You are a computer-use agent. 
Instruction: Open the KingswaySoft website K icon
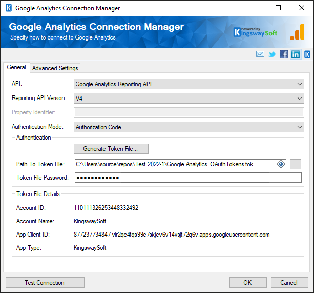click(x=307, y=54)
